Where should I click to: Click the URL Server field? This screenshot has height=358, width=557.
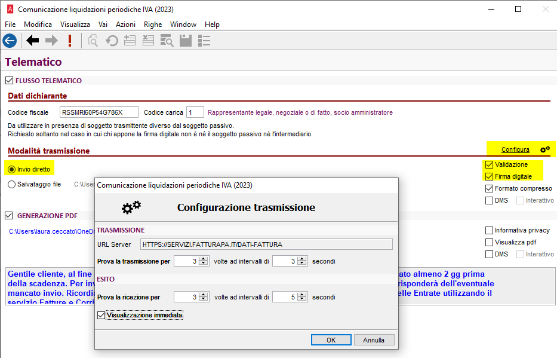(266, 244)
